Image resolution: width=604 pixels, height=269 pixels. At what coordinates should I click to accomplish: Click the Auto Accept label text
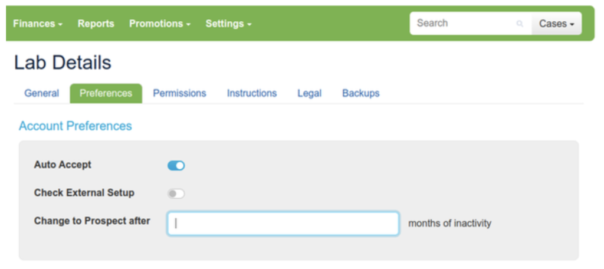[x=63, y=165]
